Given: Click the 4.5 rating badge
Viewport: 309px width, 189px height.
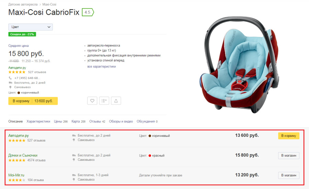Looking at the screenshot, I should (x=88, y=12).
